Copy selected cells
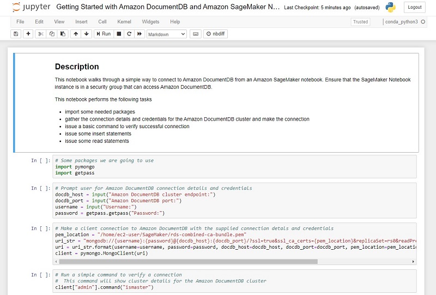This screenshot has height=295, width=436. coord(52,34)
